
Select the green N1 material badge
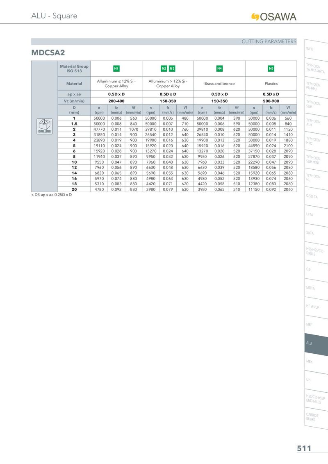point(116,68)
